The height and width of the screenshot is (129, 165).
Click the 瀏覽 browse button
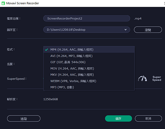point(148,30)
